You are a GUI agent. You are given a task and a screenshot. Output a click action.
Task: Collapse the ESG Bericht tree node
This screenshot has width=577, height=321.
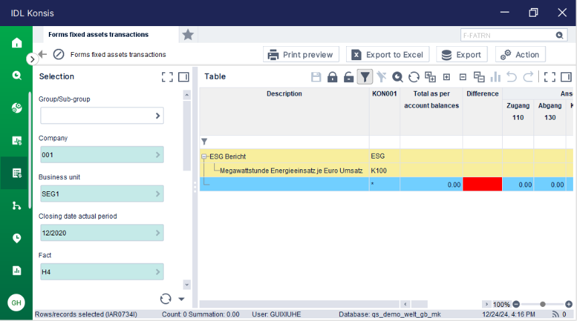pos(204,156)
